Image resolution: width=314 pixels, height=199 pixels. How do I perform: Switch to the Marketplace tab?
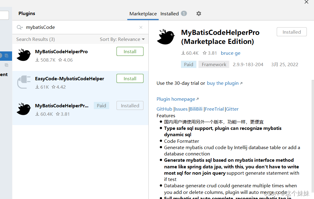pos(143,14)
